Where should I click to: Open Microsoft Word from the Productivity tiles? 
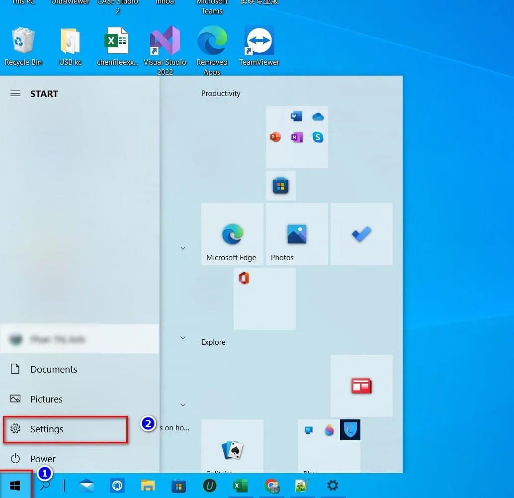click(297, 116)
